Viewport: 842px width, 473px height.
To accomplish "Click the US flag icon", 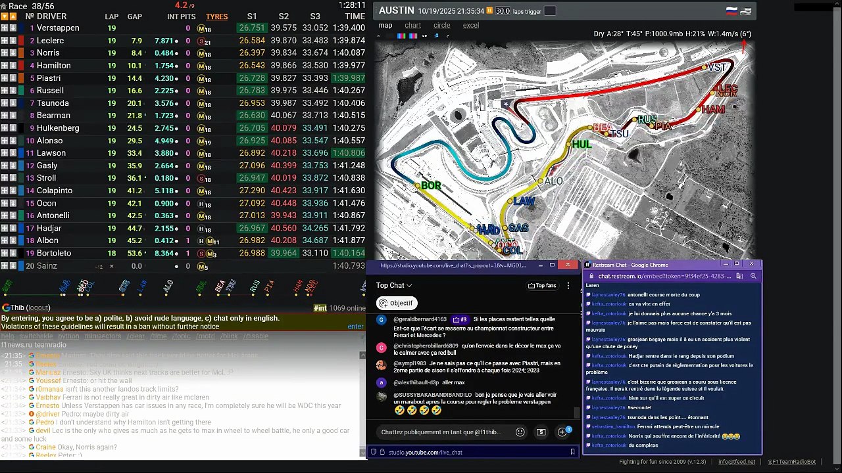I will coord(745,11).
